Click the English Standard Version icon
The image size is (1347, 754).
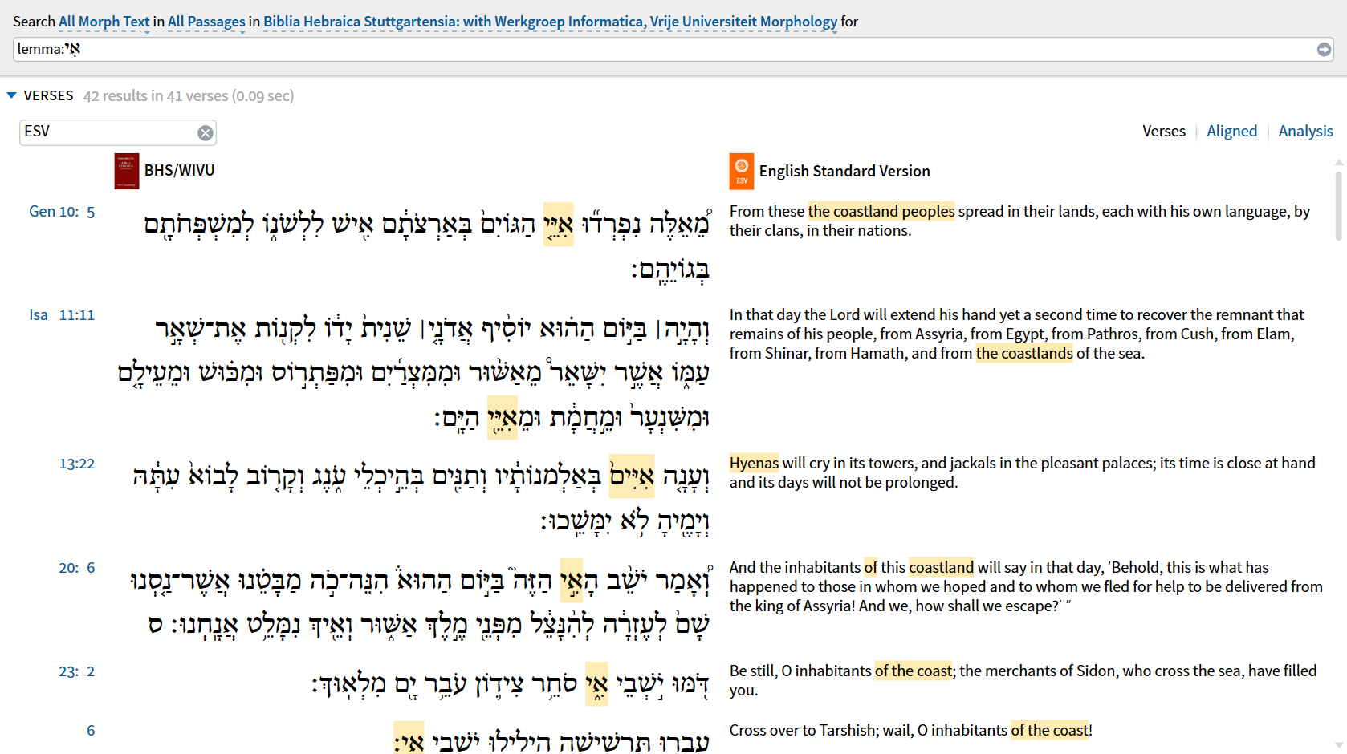pos(742,171)
